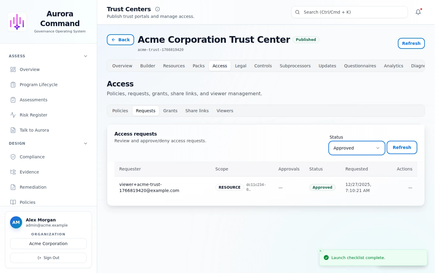
Task: Collapse the ASSESS sidebar section
Action: 86,56
